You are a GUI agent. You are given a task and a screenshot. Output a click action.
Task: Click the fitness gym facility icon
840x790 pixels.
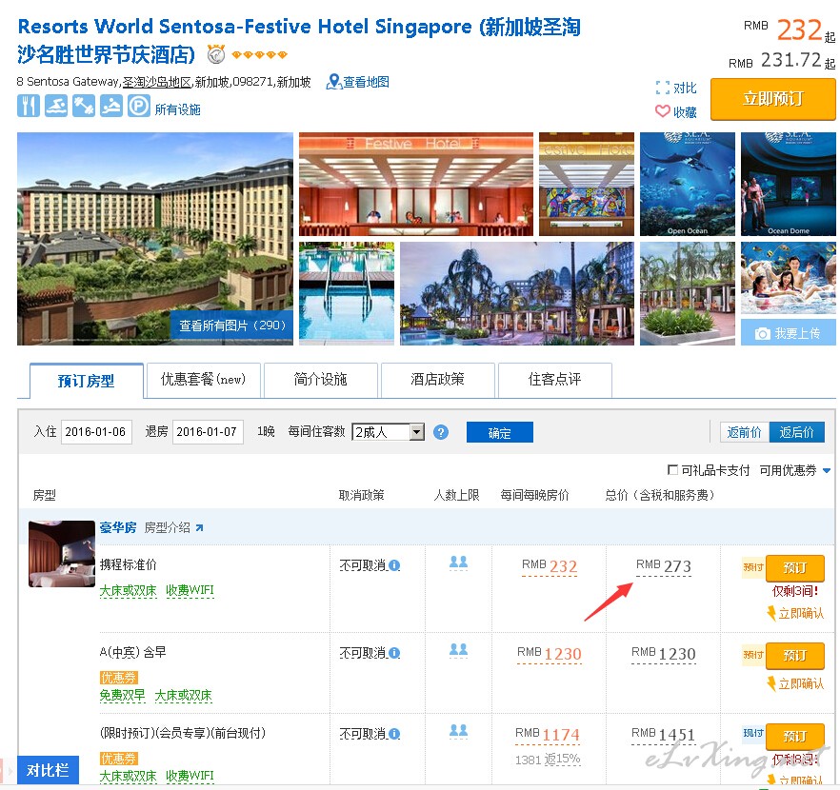point(84,106)
